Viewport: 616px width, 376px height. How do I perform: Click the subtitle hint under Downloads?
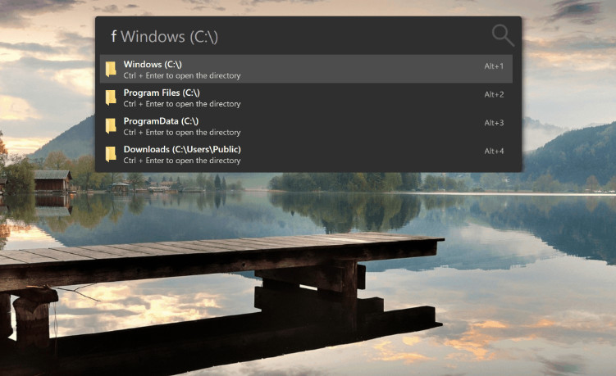point(182,161)
